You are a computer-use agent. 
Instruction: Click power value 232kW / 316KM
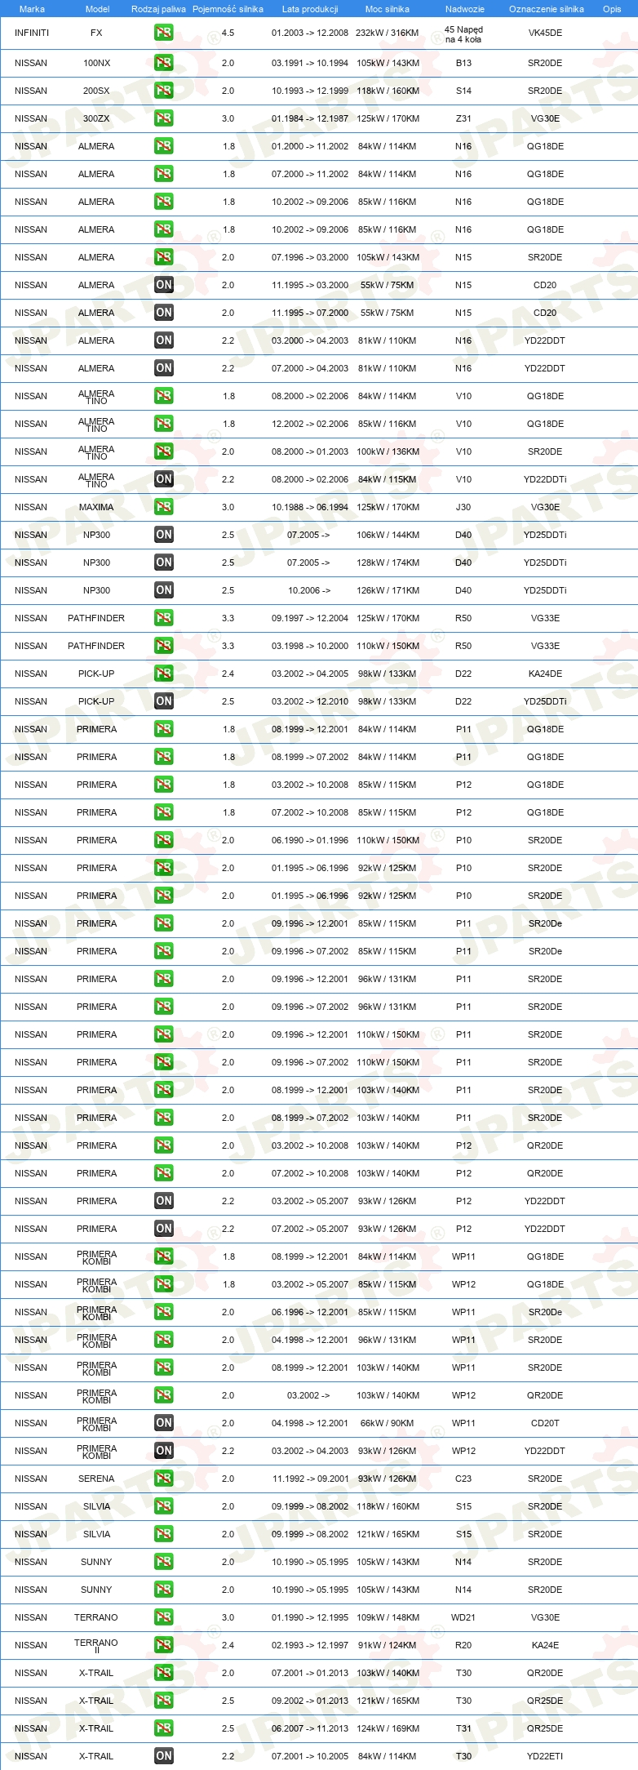point(388,33)
